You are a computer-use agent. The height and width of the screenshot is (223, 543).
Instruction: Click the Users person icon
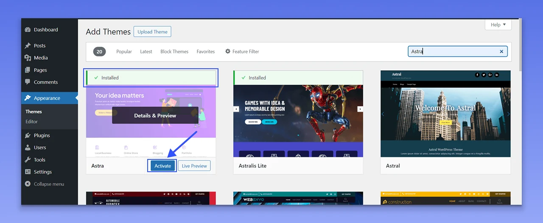click(x=28, y=148)
